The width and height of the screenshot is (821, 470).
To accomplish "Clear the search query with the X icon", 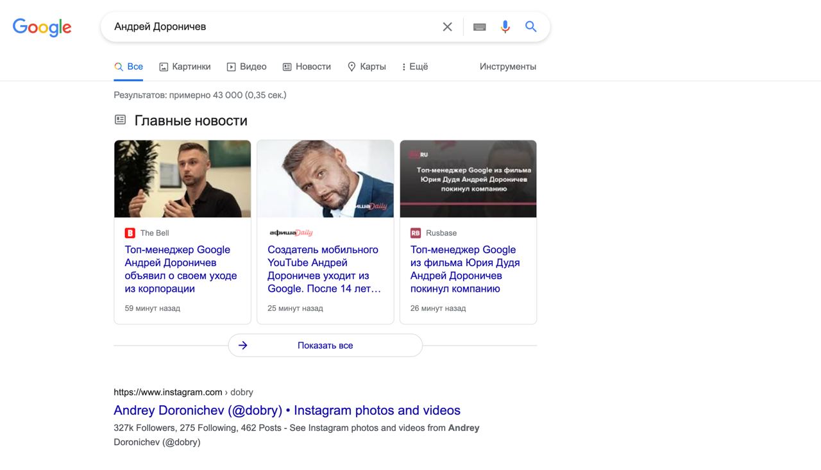I will (x=447, y=27).
